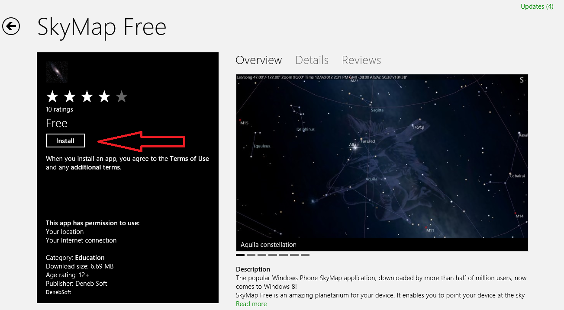Select the fifth screenshot page indicator
Viewport: 564px width, 310px height.
click(x=284, y=255)
